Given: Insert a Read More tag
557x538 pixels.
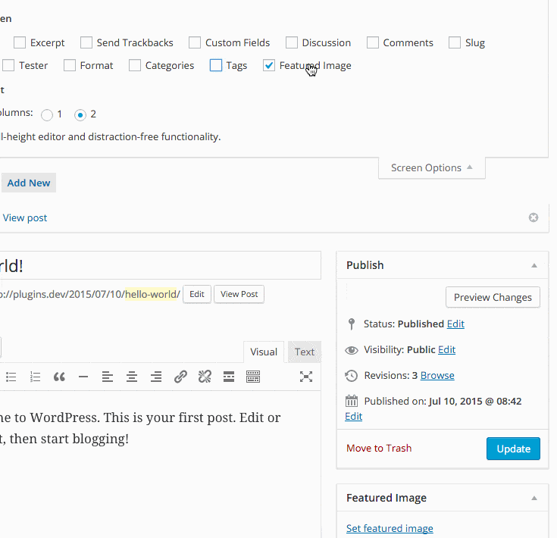Looking at the screenshot, I should point(229,377).
